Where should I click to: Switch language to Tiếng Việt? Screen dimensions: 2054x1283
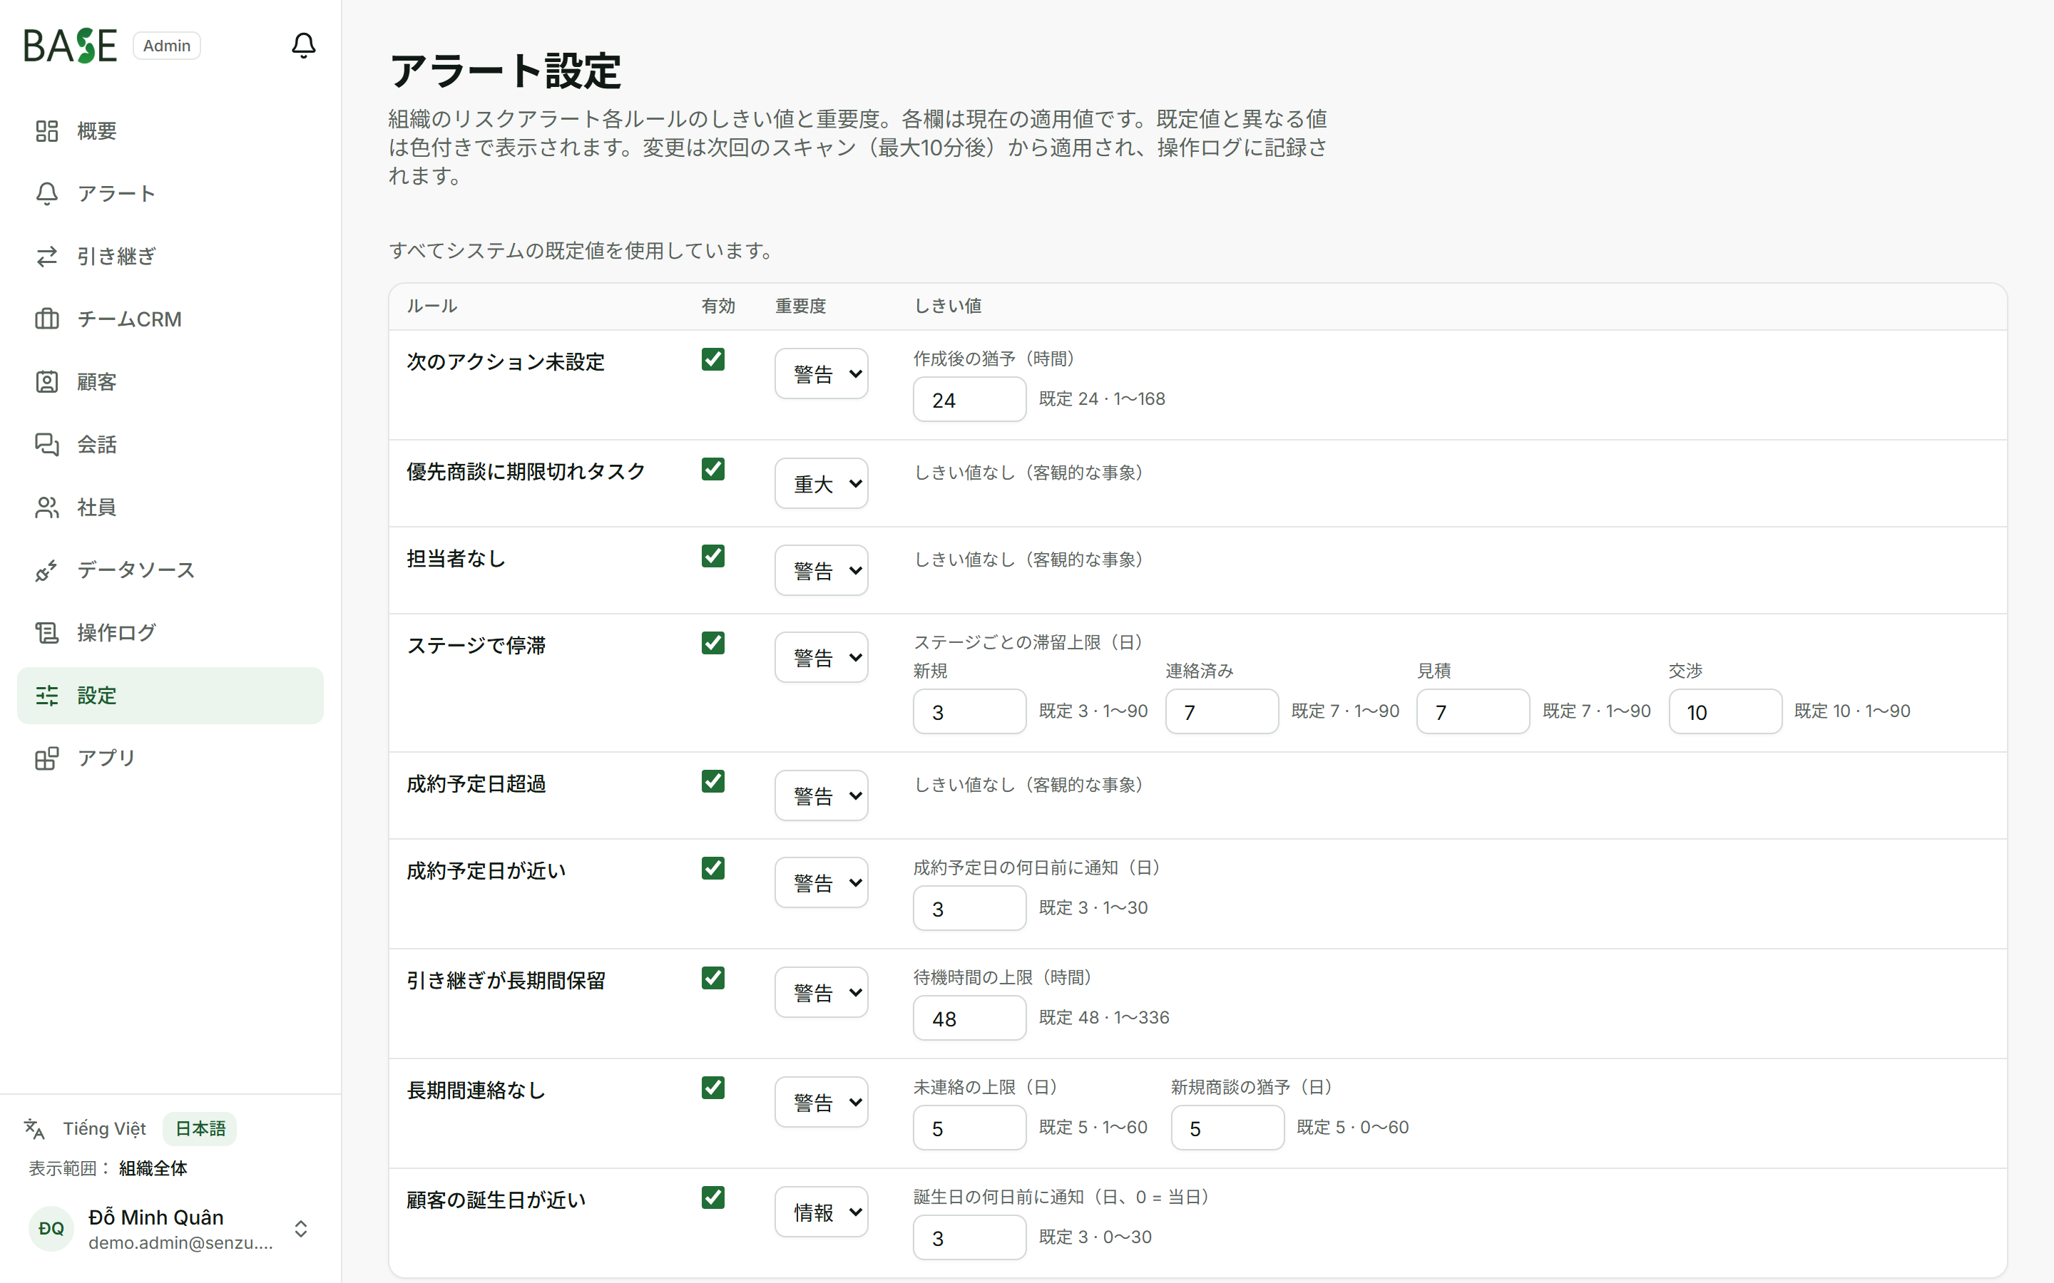(104, 1128)
